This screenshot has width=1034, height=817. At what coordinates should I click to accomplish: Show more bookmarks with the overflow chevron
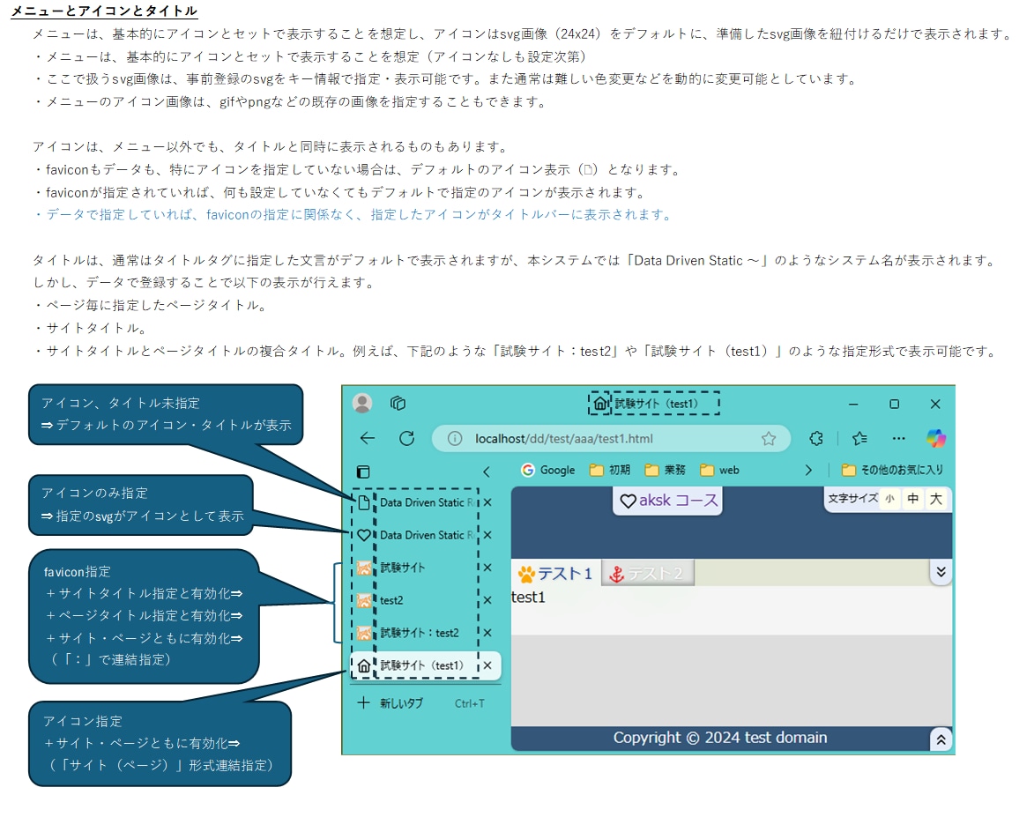808,470
